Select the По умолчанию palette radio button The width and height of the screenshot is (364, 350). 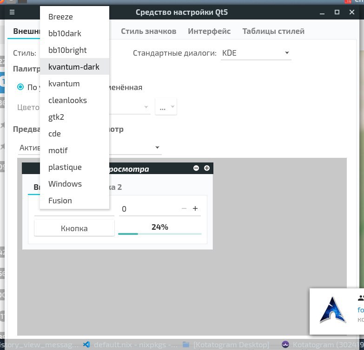(20, 87)
